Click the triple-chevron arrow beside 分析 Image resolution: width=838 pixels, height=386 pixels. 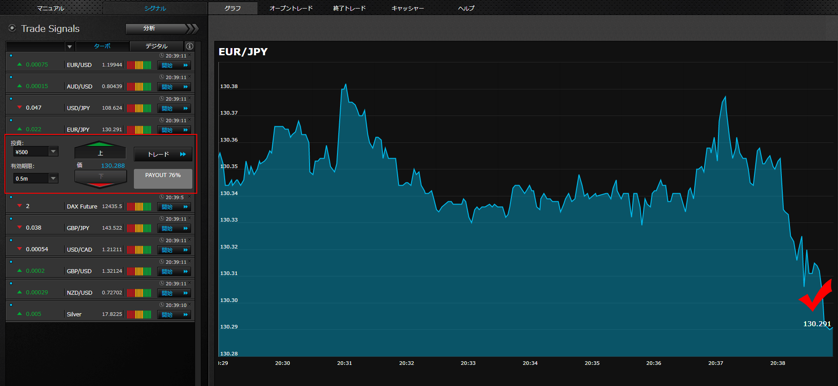(192, 29)
